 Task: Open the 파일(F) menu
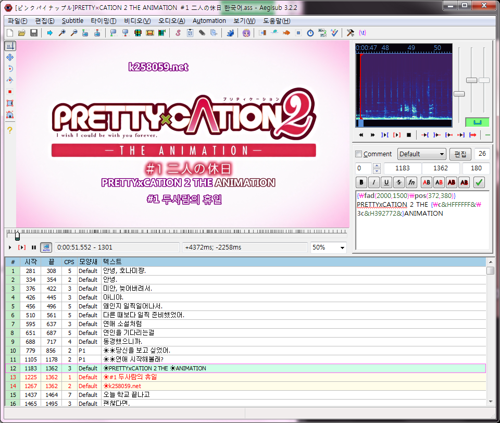point(18,21)
